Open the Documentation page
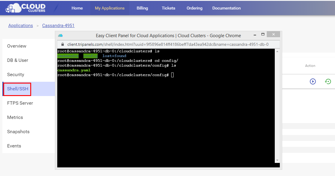 pos(226,8)
